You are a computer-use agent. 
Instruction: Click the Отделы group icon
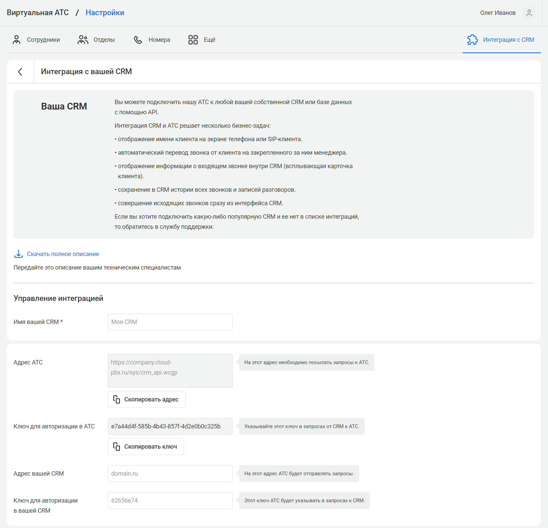(83, 40)
